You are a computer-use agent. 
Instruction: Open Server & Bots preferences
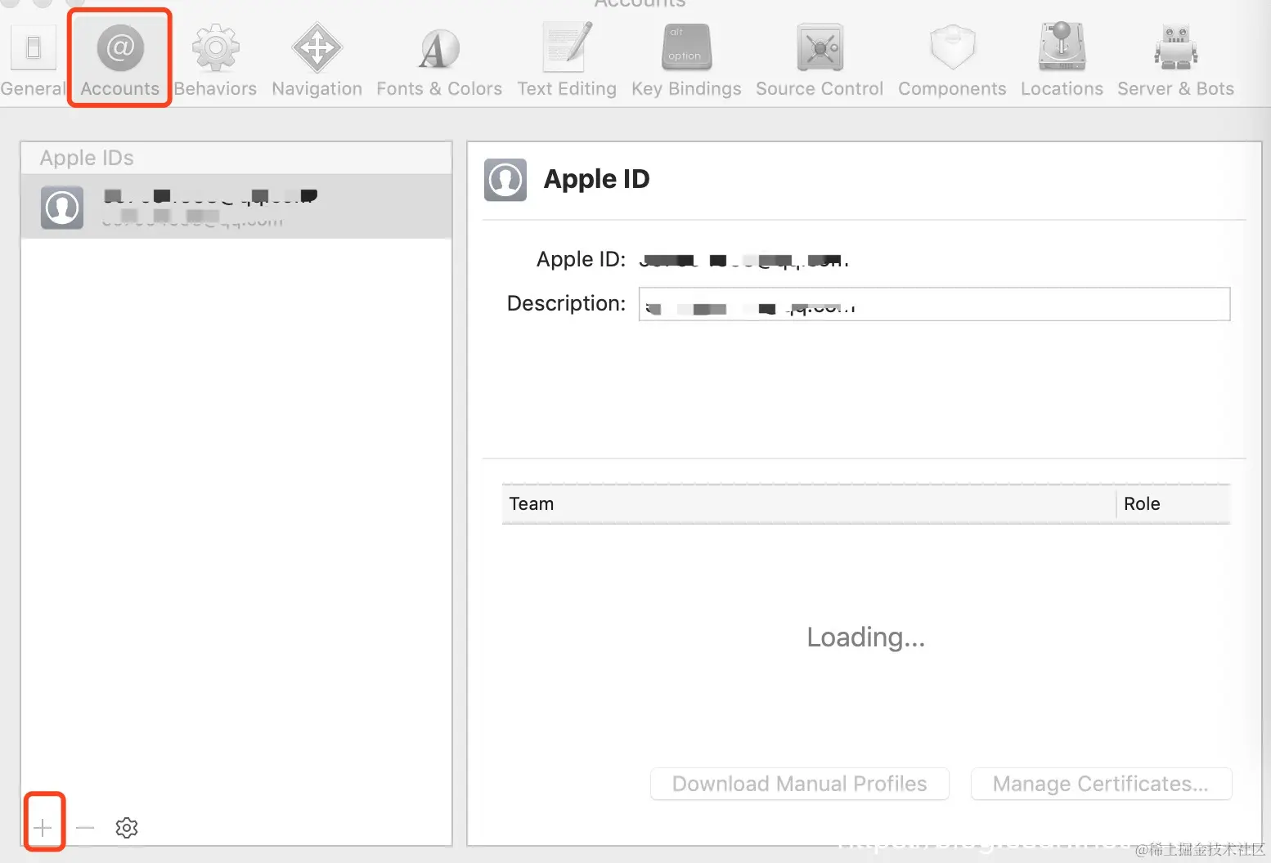click(x=1175, y=61)
